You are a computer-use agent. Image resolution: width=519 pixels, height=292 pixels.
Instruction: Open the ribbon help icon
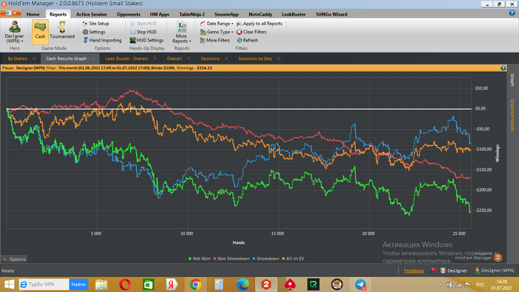point(512,13)
